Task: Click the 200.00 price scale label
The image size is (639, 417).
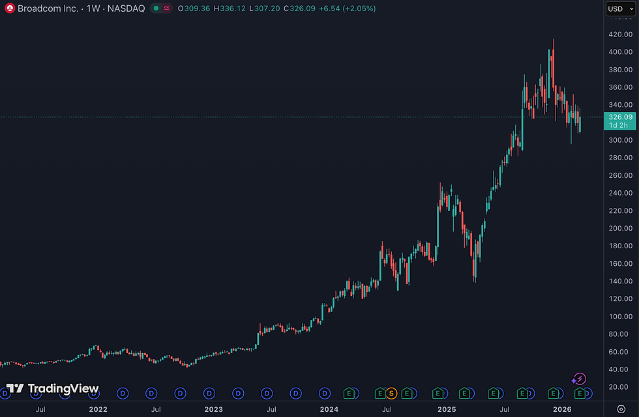Action: pyautogui.click(x=621, y=228)
